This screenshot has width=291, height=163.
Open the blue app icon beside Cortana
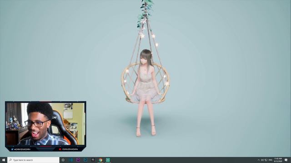(x=71, y=160)
